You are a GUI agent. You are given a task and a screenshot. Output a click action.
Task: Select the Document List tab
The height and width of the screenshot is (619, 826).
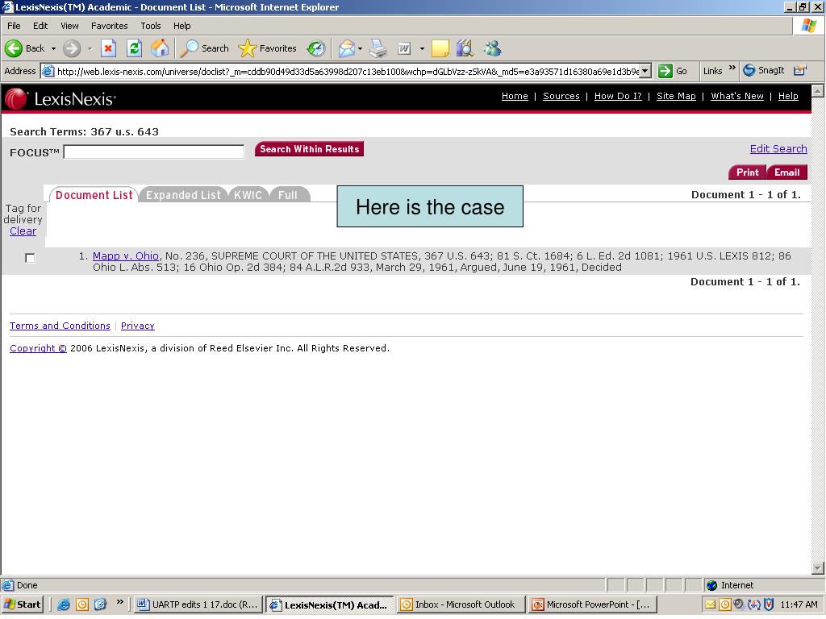tap(94, 195)
